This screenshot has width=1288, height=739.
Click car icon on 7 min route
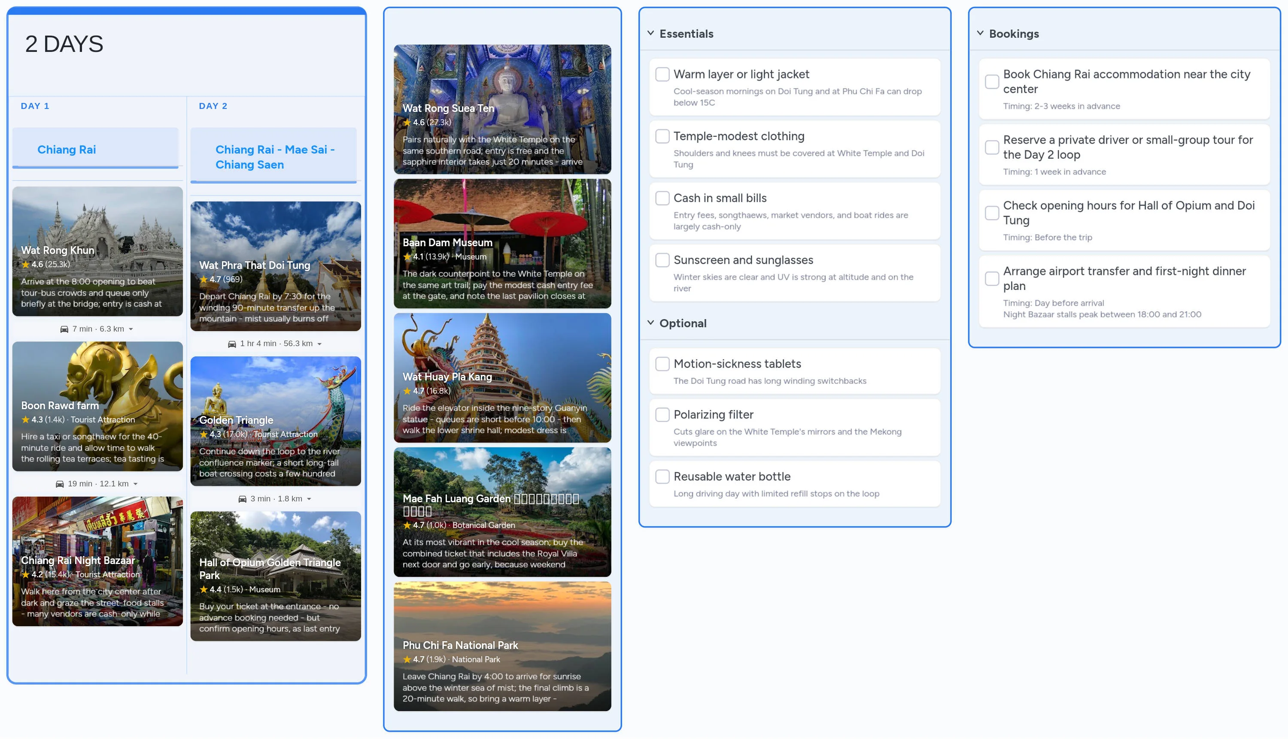[x=64, y=329]
